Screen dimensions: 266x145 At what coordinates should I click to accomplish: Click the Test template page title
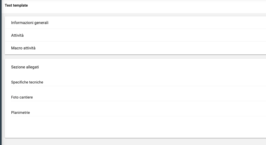16,5
